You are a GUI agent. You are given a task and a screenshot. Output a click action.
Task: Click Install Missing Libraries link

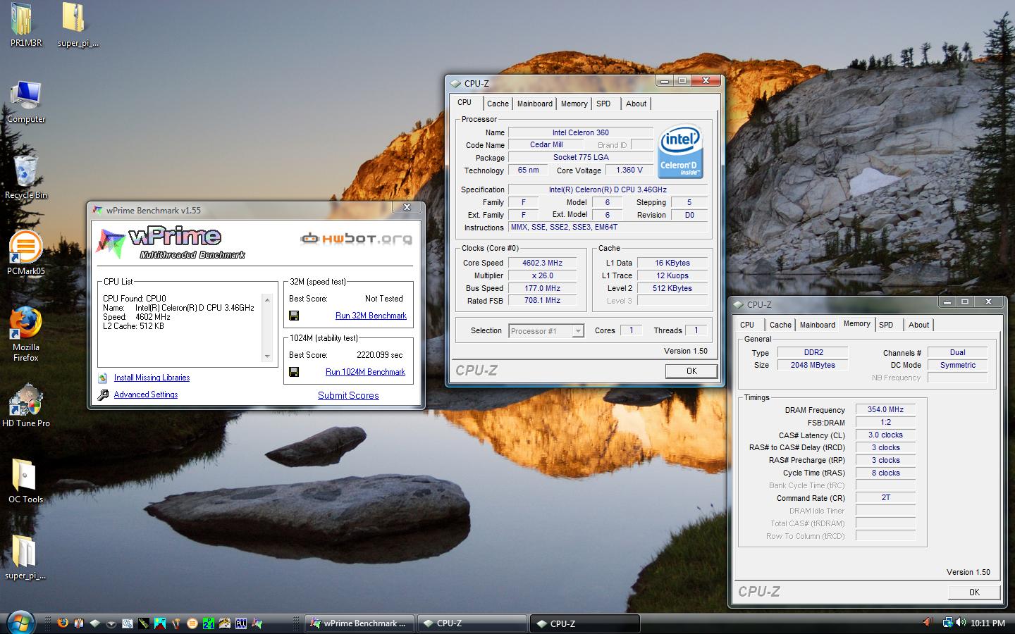pyautogui.click(x=152, y=378)
